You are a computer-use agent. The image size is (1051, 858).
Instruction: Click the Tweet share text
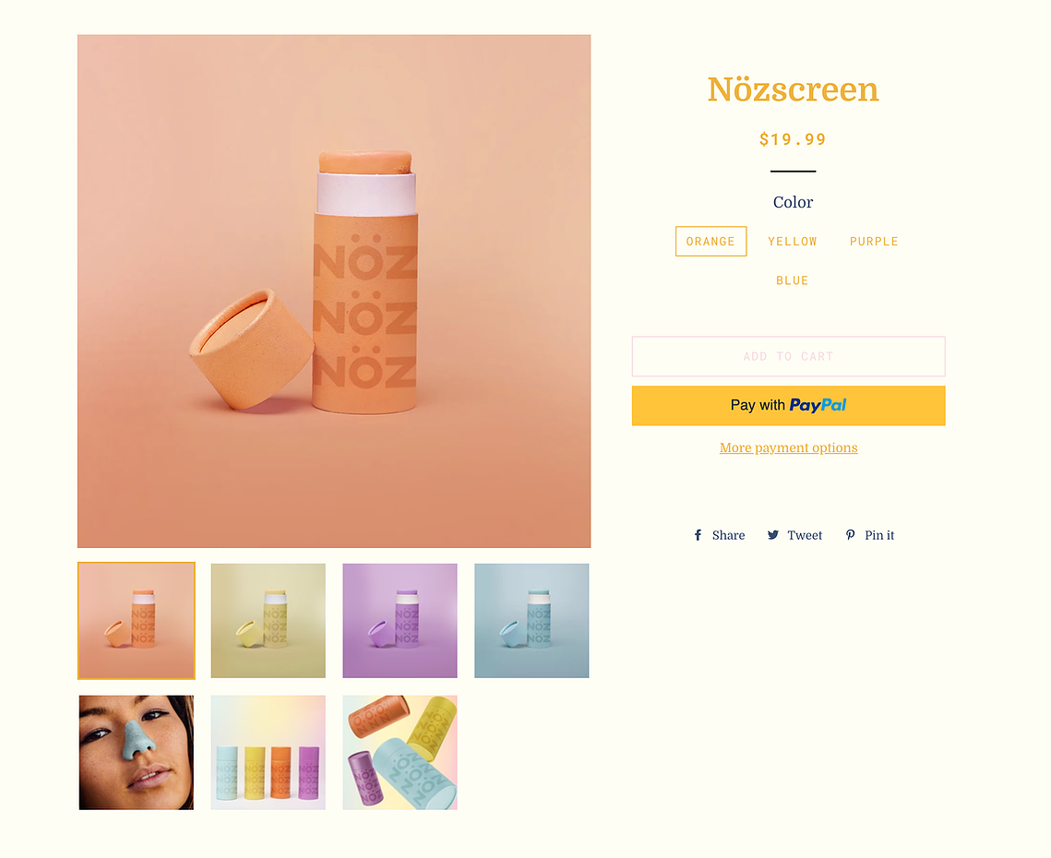[805, 536]
